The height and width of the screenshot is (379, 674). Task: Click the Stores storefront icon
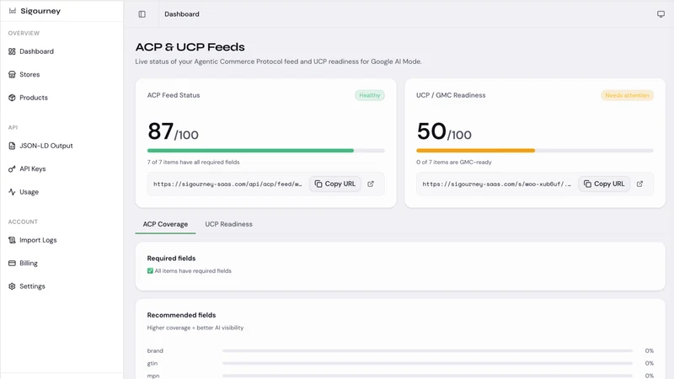[12, 74]
